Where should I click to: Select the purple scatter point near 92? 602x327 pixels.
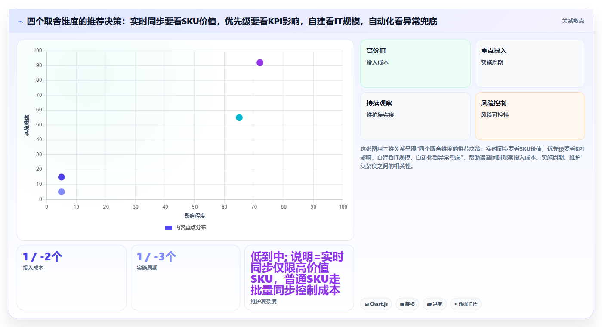pyautogui.click(x=260, y=63)
